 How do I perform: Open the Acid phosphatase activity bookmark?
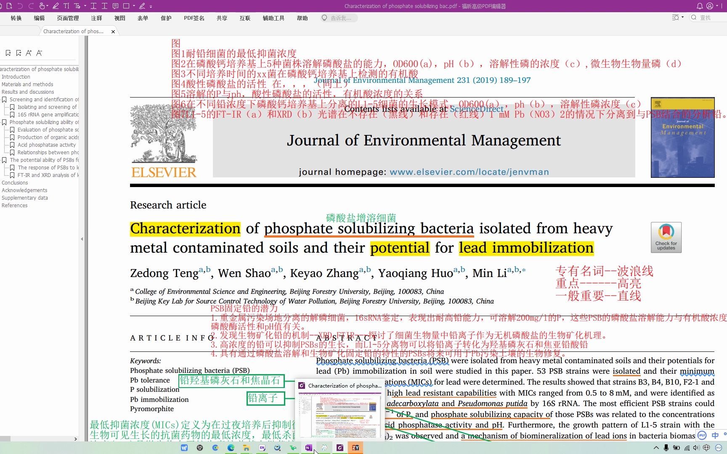[x=47, y=145]
